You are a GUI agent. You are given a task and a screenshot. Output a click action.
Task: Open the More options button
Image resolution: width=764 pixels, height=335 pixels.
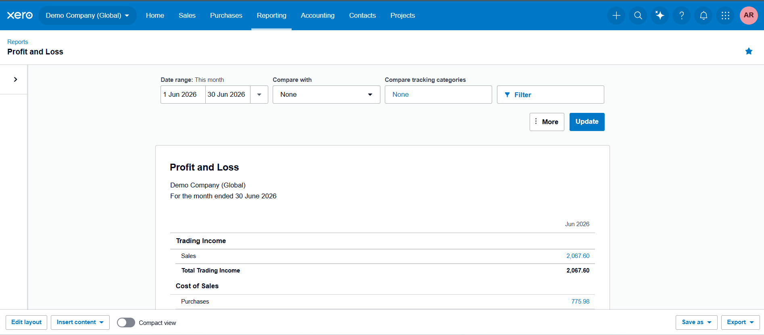[547, 122]
